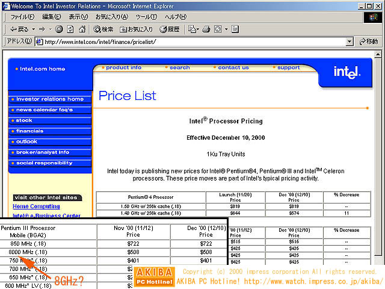Click the Print icon in toolbar
The height and width of the screenshot is (289, 385).
[x=206, y=29]
